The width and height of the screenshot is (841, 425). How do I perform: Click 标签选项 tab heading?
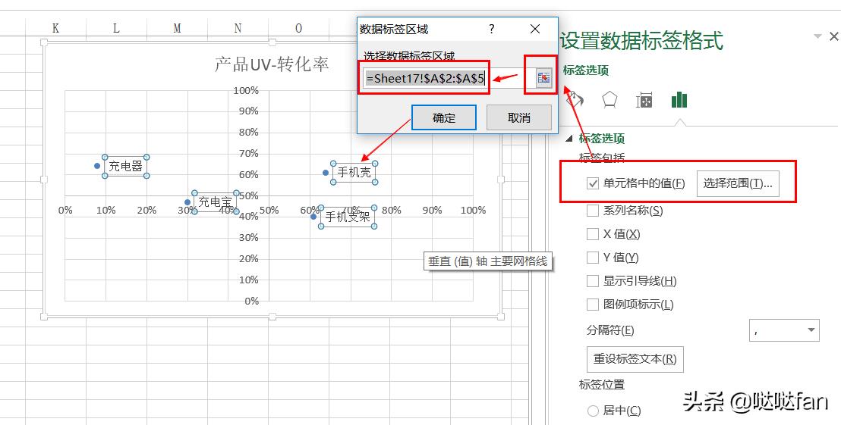point(586,70)
